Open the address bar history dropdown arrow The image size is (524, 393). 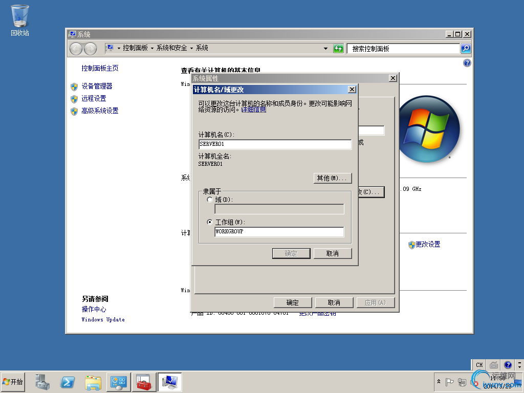click(x=325, y=49)
